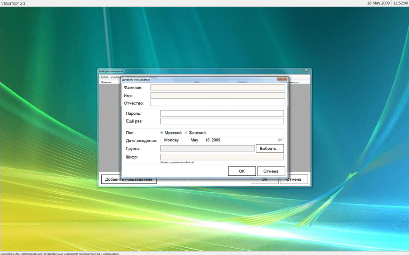
Task: Click the Шифр student number field
Action: pyautogui.click(x=222, y=157)
